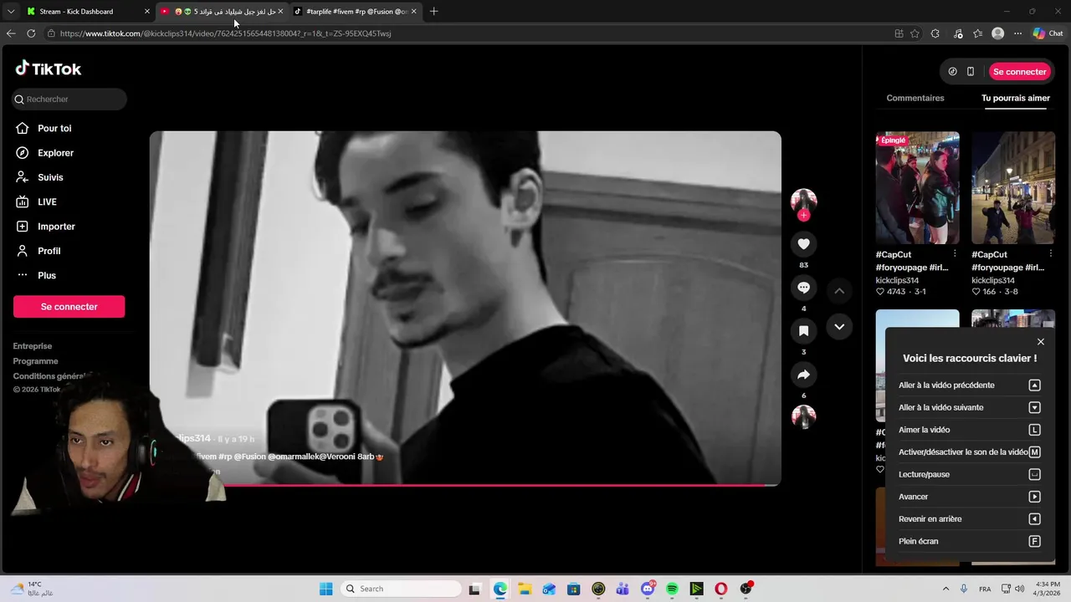
Task: Click the Entreprise footer link
Action: click(x=33, y=346)
